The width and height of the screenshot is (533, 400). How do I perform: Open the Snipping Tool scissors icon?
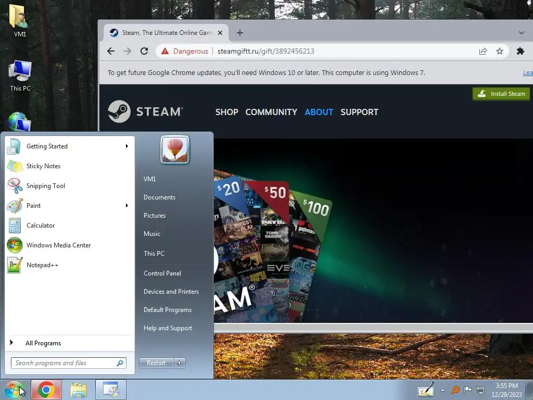click(x=15, y=186)
